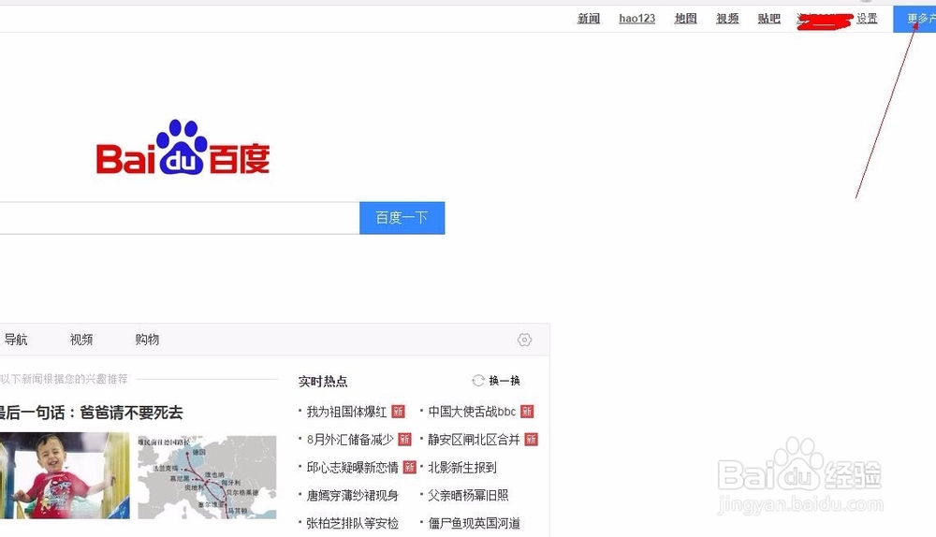Open hot topic 邱心志疑曝新恋情
The height and width of the screenshot is (537, 936).
[352, 467]
